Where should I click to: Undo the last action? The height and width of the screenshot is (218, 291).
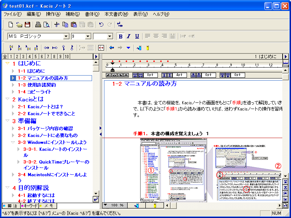pos(101,25)
